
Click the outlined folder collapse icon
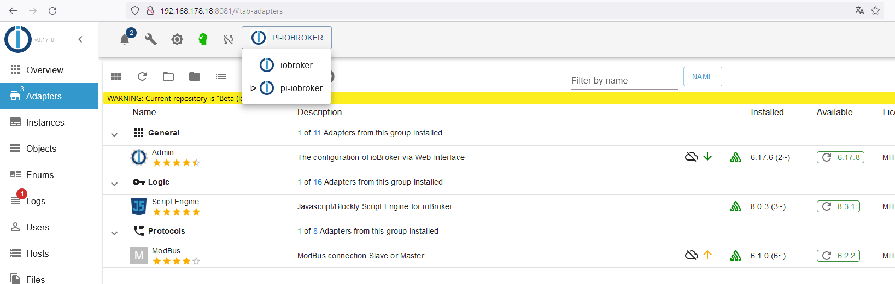168,76
